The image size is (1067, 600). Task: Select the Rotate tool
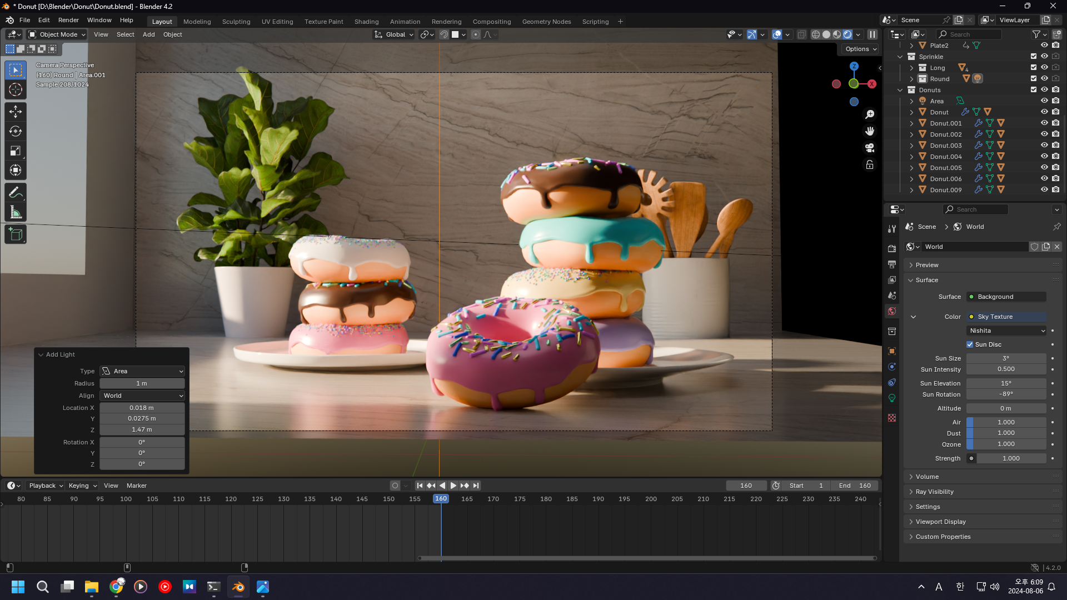(x=16, y=131)
